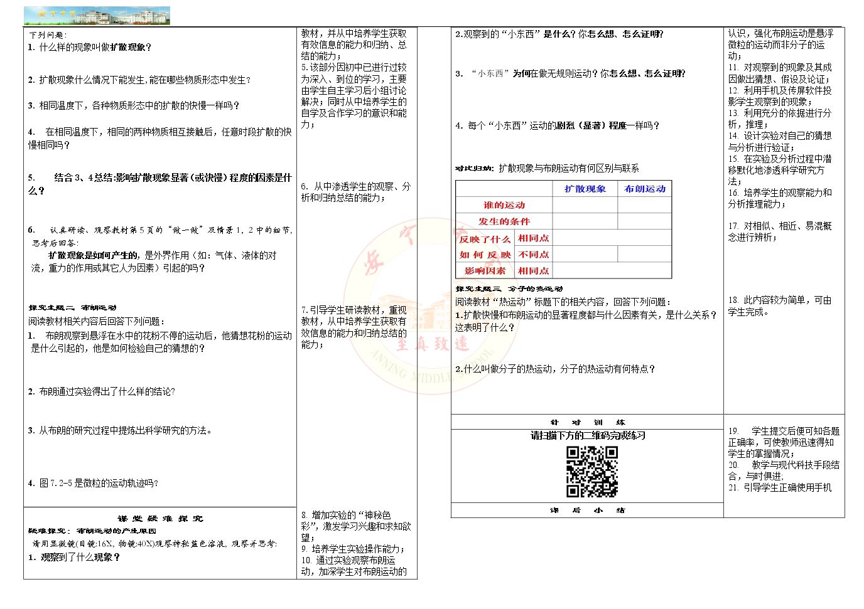Click the 影响因素 row label
Image resolution: width=864 pixels, height=609 pixels.
pos(485,271)
